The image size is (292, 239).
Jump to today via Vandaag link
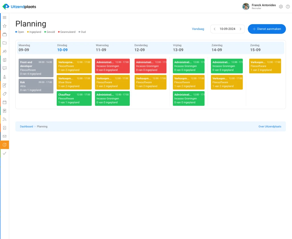[x=198, y=29]
